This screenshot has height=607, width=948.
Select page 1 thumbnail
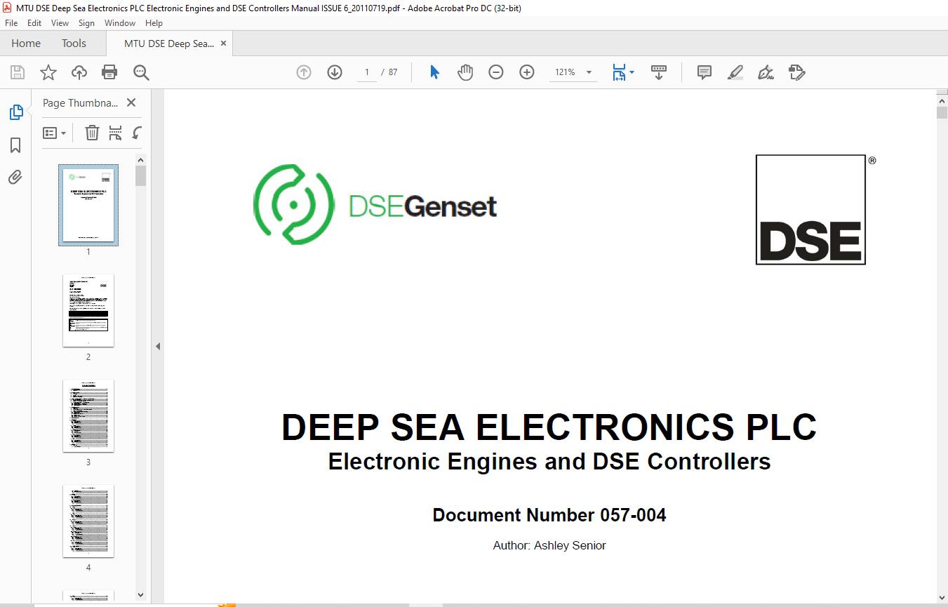tap(88, 205)
